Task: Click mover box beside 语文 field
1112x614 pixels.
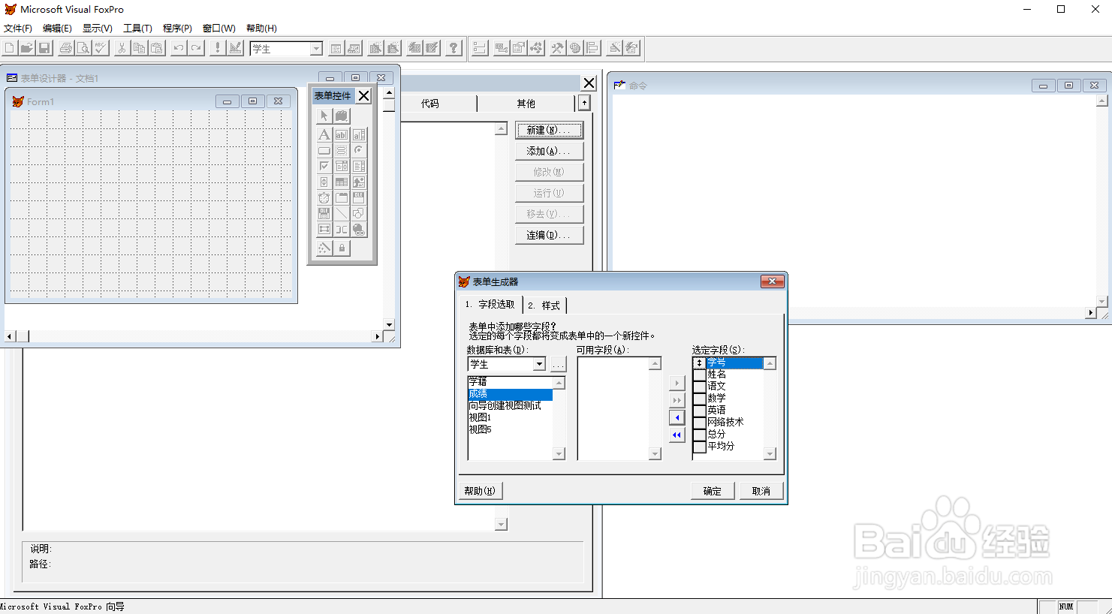Action: coord(699,387)
